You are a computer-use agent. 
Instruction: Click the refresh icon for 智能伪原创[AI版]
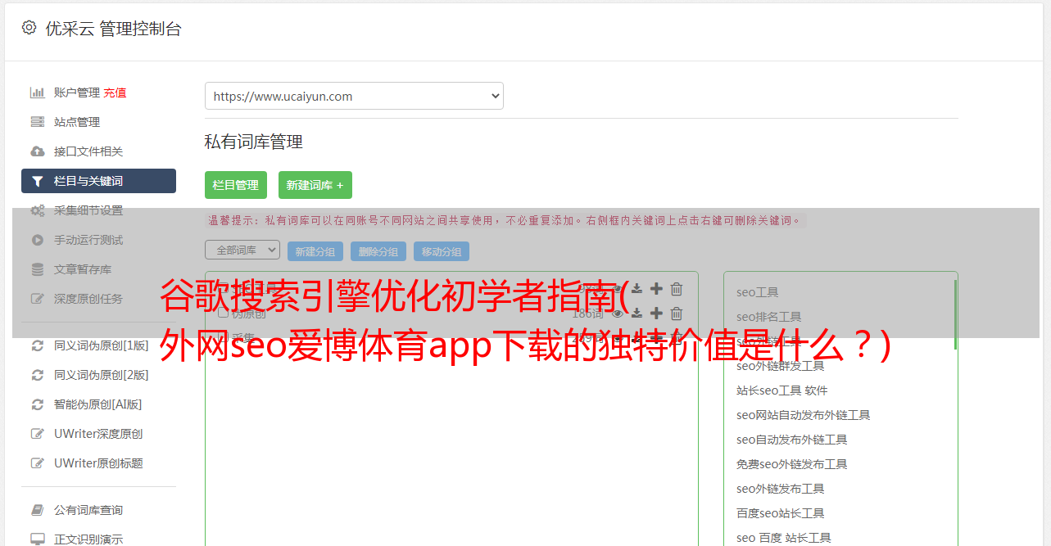pos(38,404)
